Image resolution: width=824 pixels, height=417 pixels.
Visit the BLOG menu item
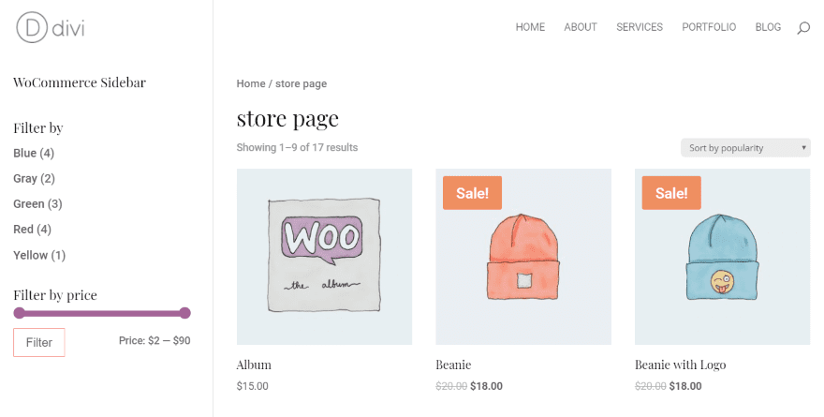pyautogui.click(x=768, y=27)
